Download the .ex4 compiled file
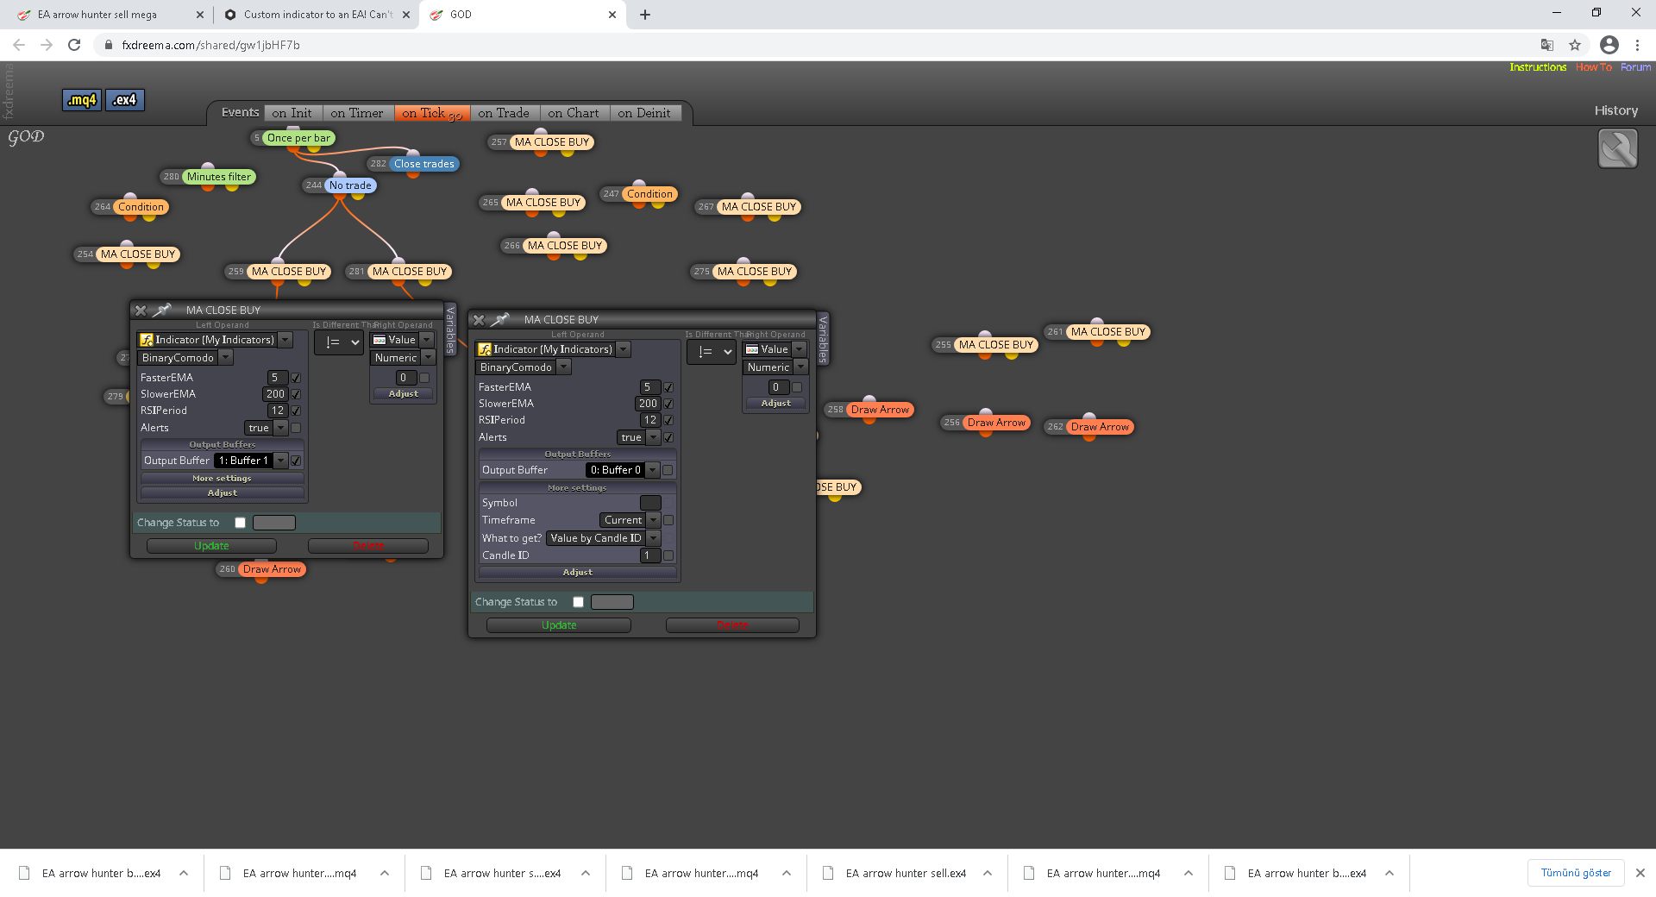 pyautogui.click(x=125, y=100)
